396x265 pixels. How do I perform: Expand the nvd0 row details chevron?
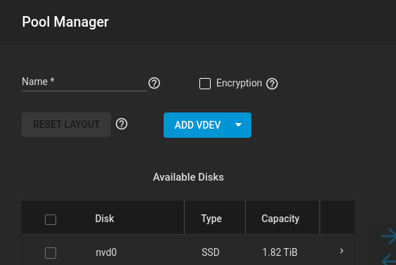pyautogui.click(x=342, y=251)
